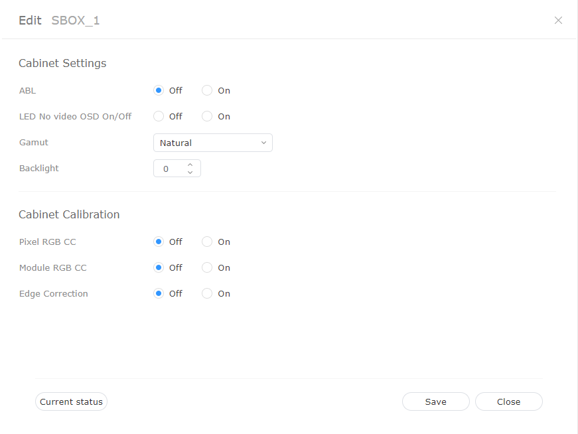The image size is (578, 434).
Task: Close the Edit SBOX_1 dialog with X
Action: click(558, 21)
